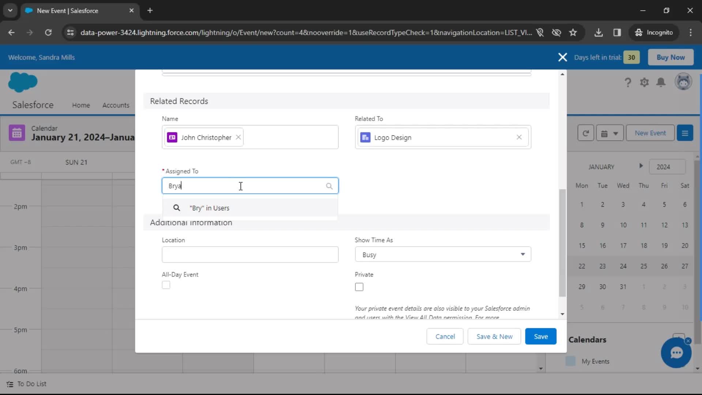702x395 pixels.
Task: Click the Calendar icon in header
Action: tap(17, 133)
